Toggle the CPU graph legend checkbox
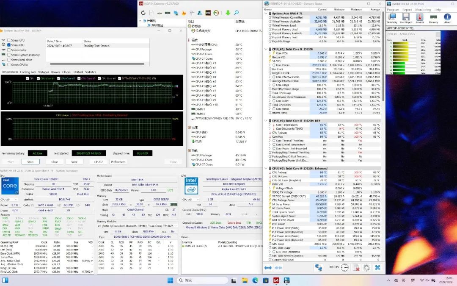 (x=28, y=78)
